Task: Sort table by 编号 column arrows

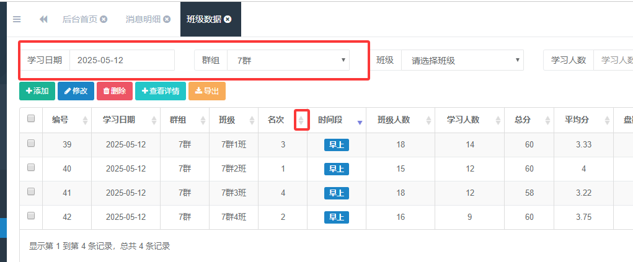Action: pos(85,120)
